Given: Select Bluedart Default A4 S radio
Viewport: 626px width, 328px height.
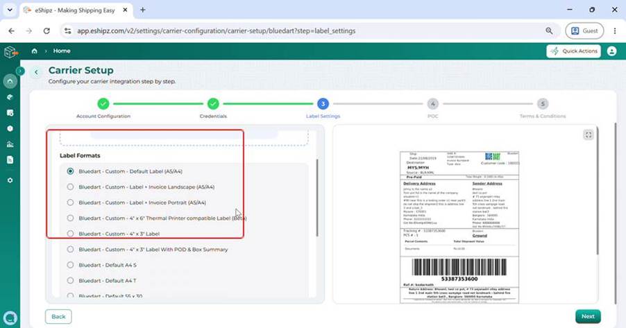Looking at the screenshot, I should click(70, 265).
